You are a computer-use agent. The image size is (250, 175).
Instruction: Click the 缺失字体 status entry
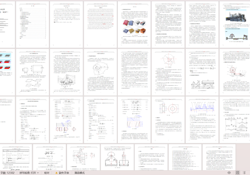pos(64,173)
